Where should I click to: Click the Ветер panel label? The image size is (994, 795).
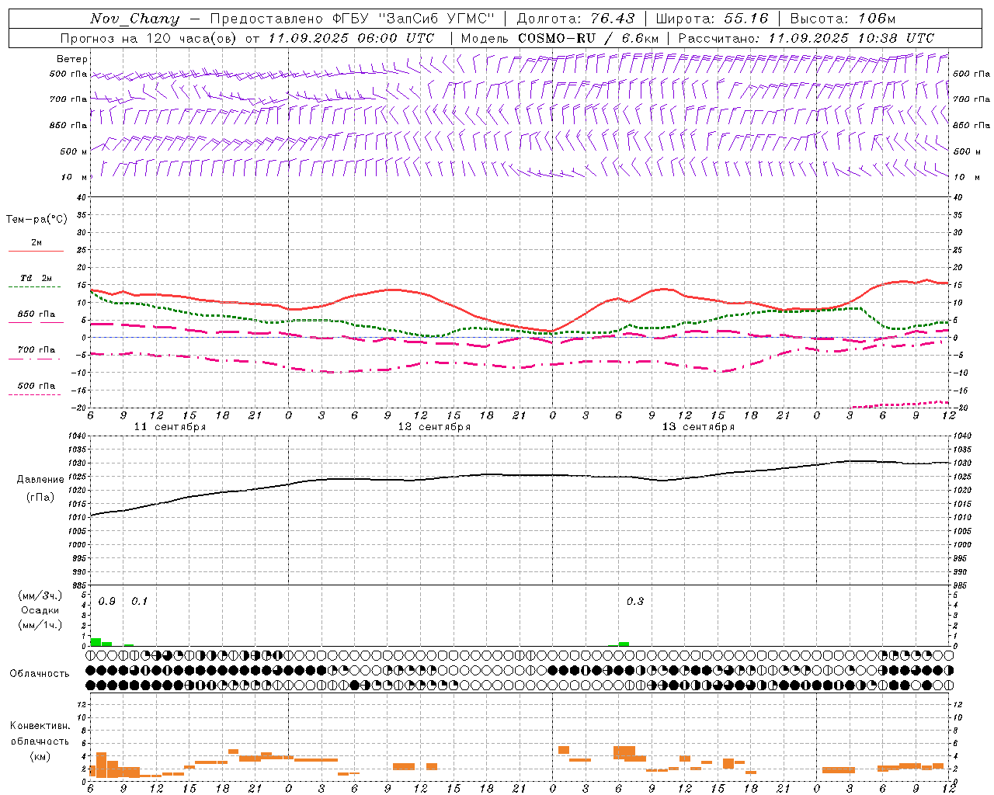pyautogui.click(x=72, y=59)
